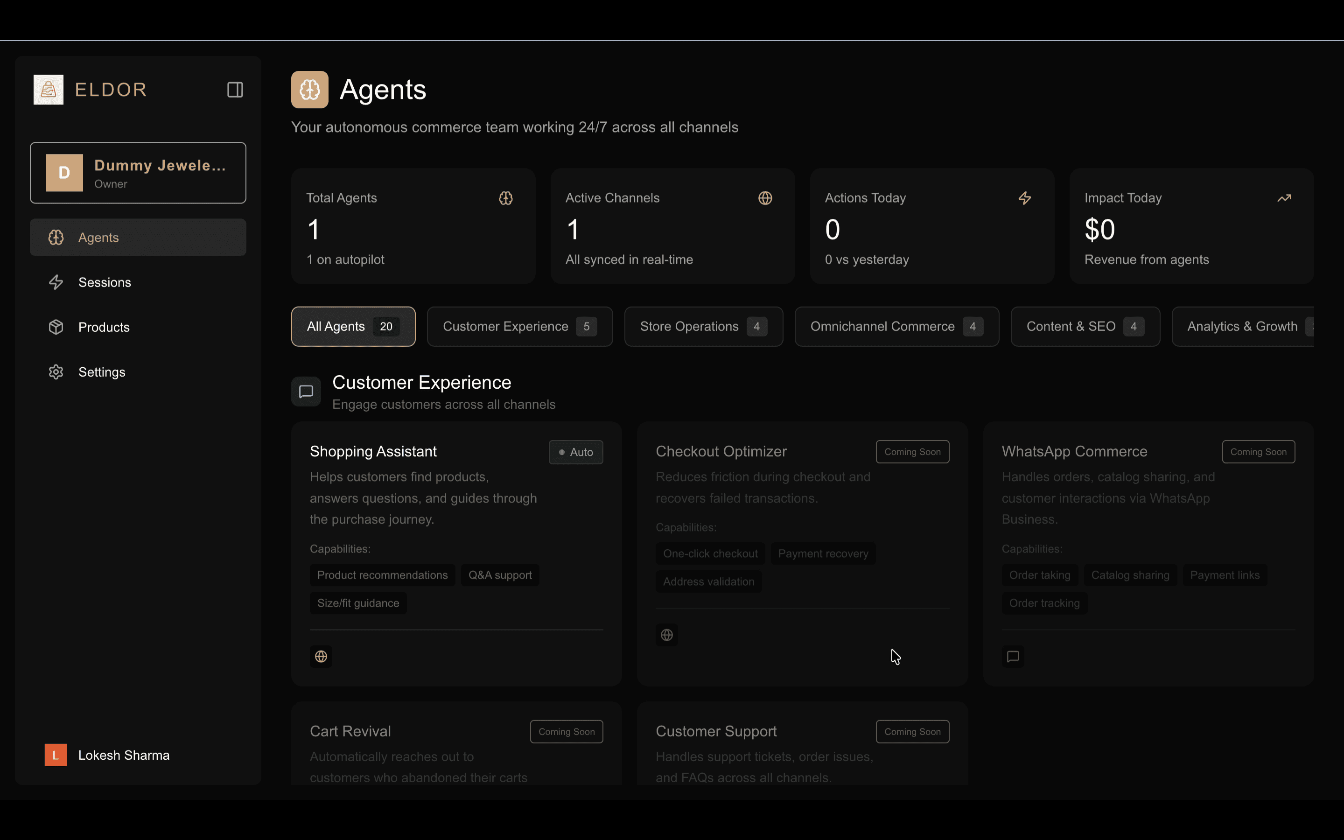Click globe icon on Active Channels card
Image resolution: width=1344 pixels, height=840 pixels.
[x=765, y=198]
